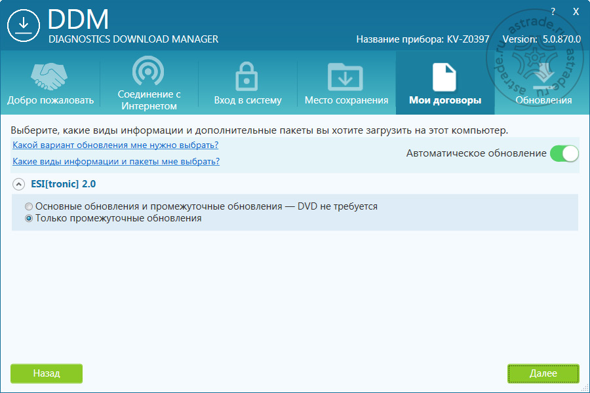
Task: Click the padlock login icon
Action: [x=246, y=77]
